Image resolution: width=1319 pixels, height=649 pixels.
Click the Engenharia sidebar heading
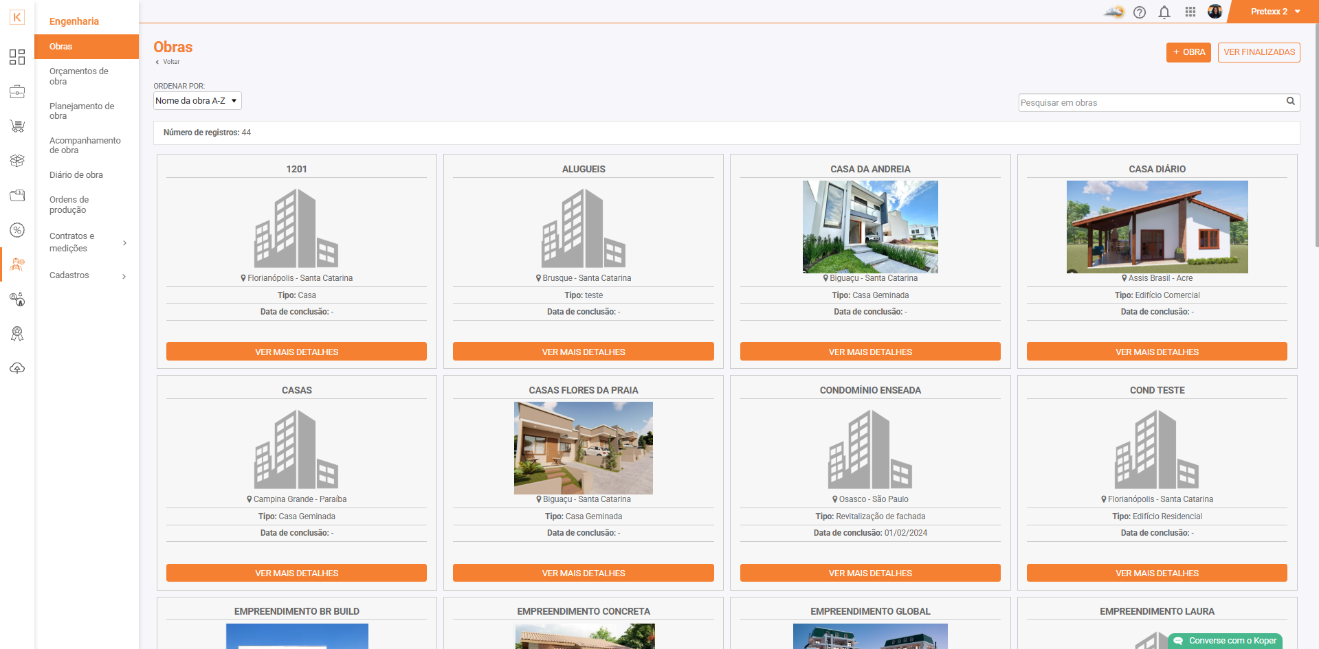74,21
